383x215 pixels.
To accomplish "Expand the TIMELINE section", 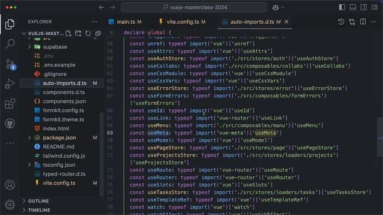I will 24,210.
